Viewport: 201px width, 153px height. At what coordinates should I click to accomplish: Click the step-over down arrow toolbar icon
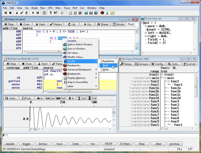click(x=17, y=13)
